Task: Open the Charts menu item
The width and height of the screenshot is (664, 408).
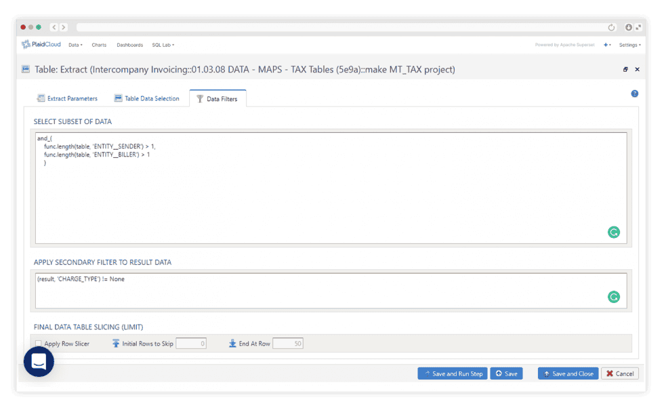Action: point(99,45)
